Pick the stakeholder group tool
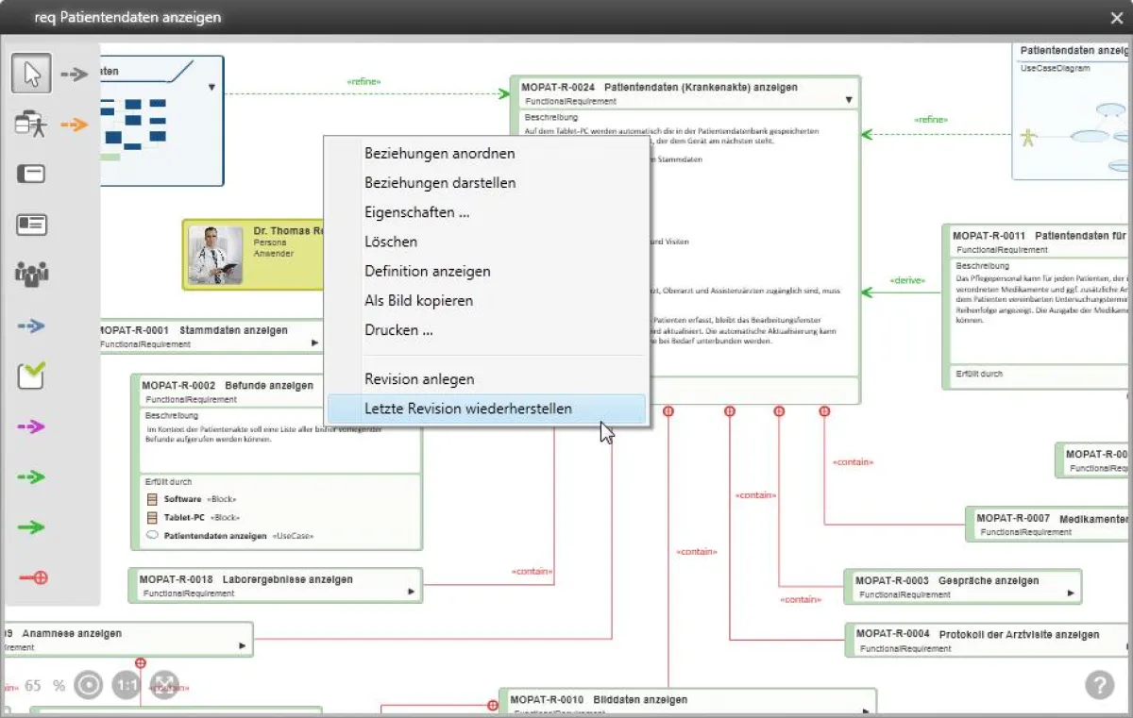 click(x=31, y=275)
